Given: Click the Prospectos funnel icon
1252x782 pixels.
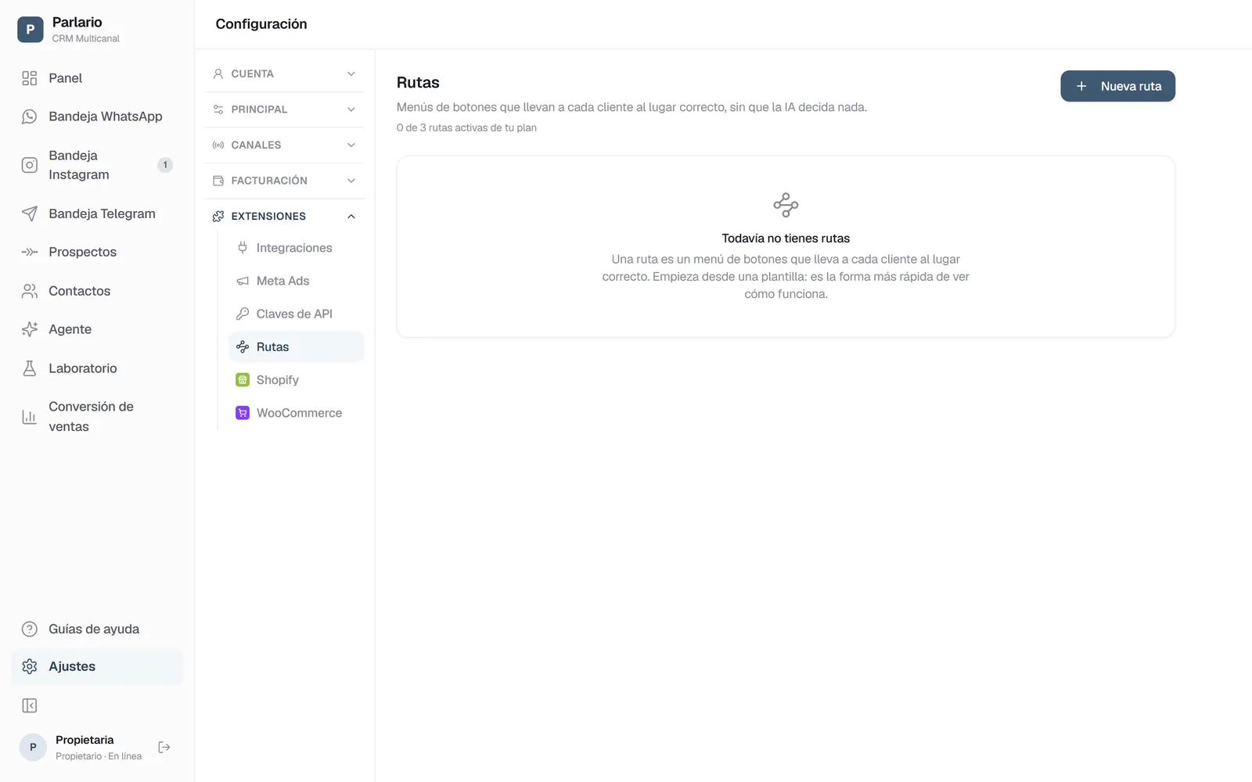Looking at the screenshot, I should pos(30,252).
